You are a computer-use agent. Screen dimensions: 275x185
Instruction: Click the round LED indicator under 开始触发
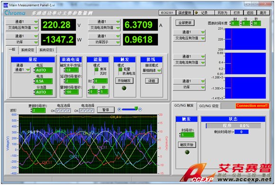124,88
